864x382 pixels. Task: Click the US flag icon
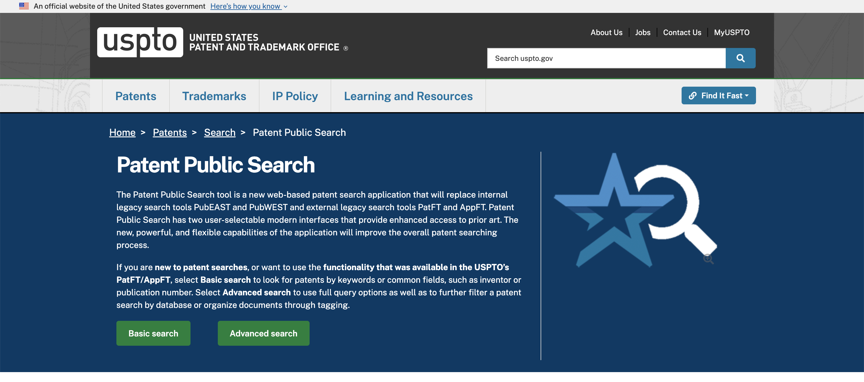pyautogui.click(x=24, y=6)
